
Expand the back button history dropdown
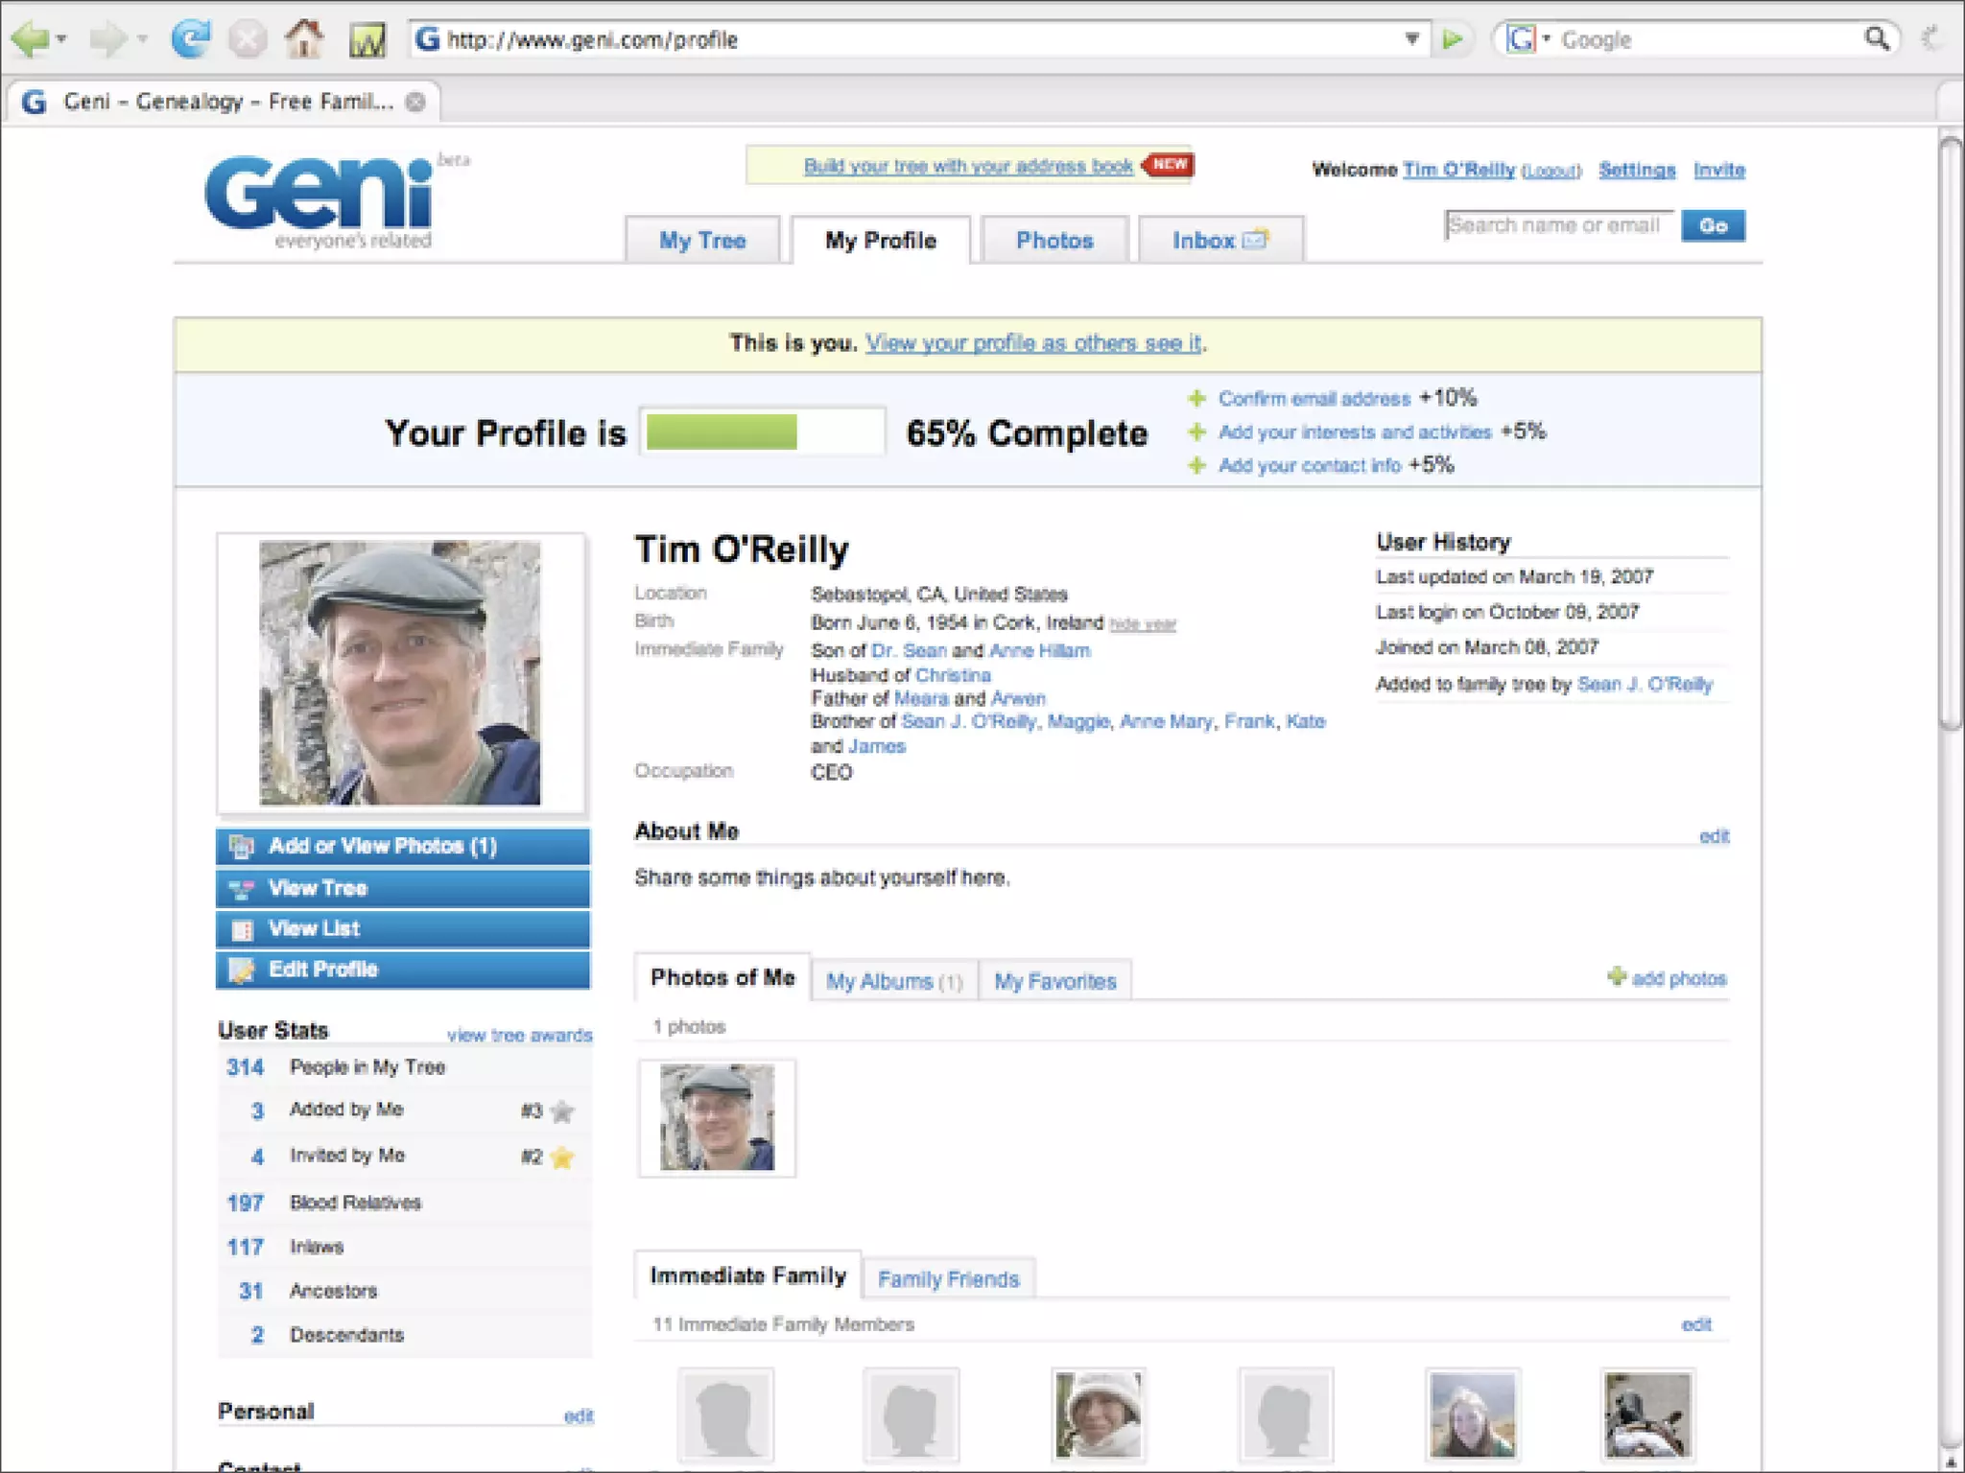61,39
